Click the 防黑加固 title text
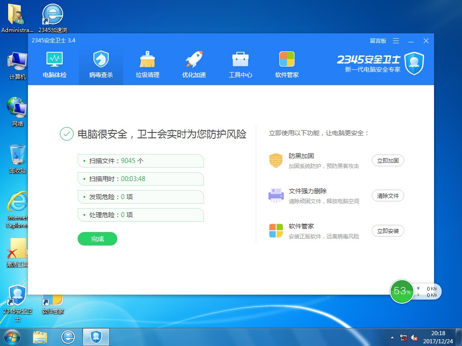The height and width of the screenshot is (346, 462). [x=301, y=156]
